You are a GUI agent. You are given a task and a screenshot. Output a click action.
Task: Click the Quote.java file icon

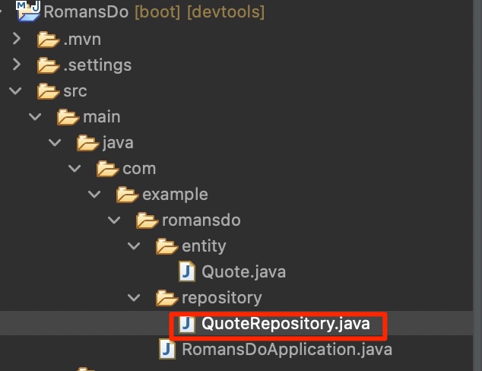[x=186, y=271]
